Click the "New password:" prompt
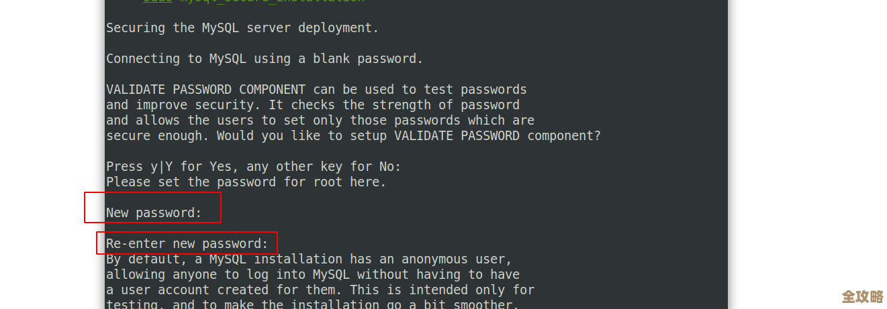887x309 pixels. 154,213
